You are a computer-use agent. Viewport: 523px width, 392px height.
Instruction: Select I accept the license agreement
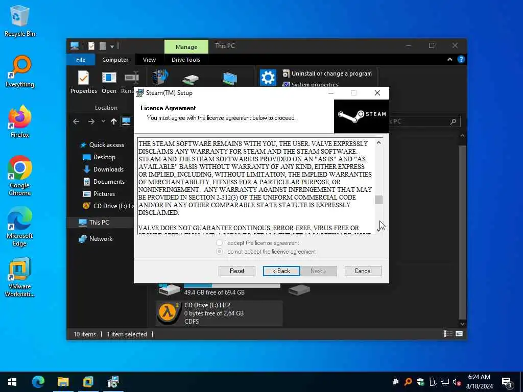pyautogui.click(x=257, y=243)
